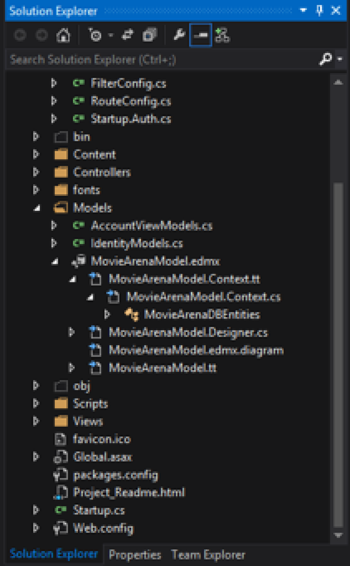This screenshot has width=350, height=566.
Task: Click the vertical scrollbar thumb
Action: tap(338, 355)
